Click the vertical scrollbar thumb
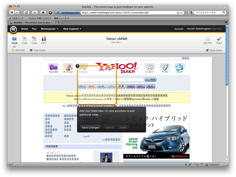The image size is (236, 177). [x=227, y=55]
